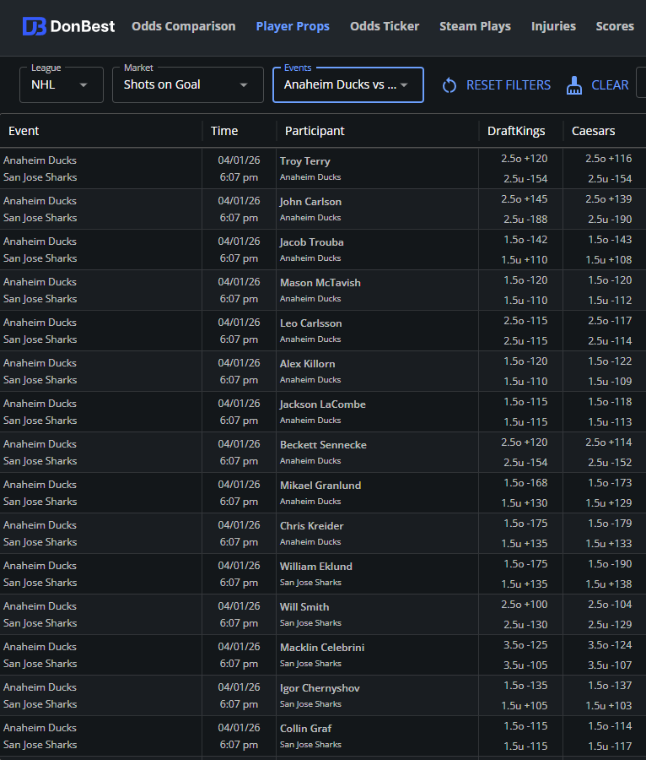Image resolution: width=646 pixels, height=760 pixels.
Task: Click Mikael Granlund DraftKings 1.5o -168
Action: (x=525, y=483)
